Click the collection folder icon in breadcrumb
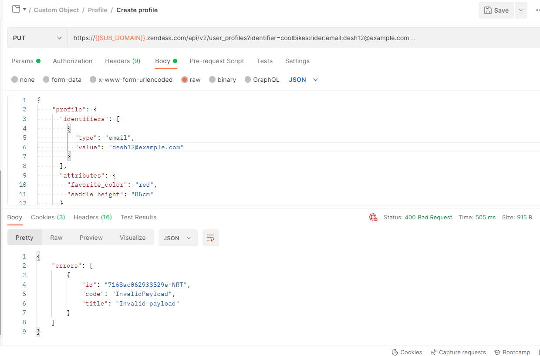Viewport: 540px width, 356px height. click(x=16, y=9)
